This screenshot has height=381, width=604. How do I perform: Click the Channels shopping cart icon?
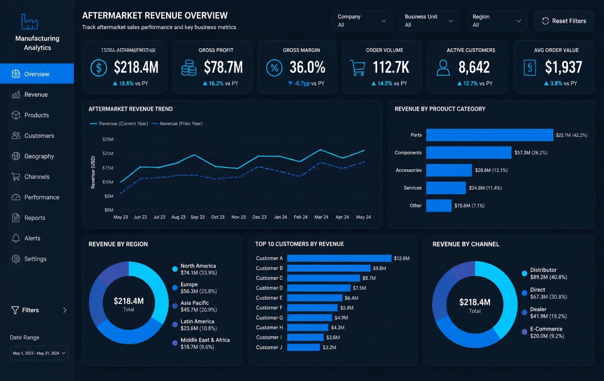click(16, 177)
